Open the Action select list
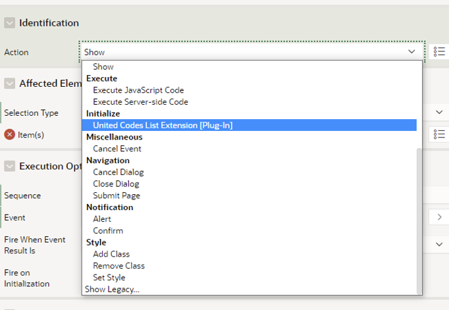Viewport: 449px width, 310px height. point(251,52)
